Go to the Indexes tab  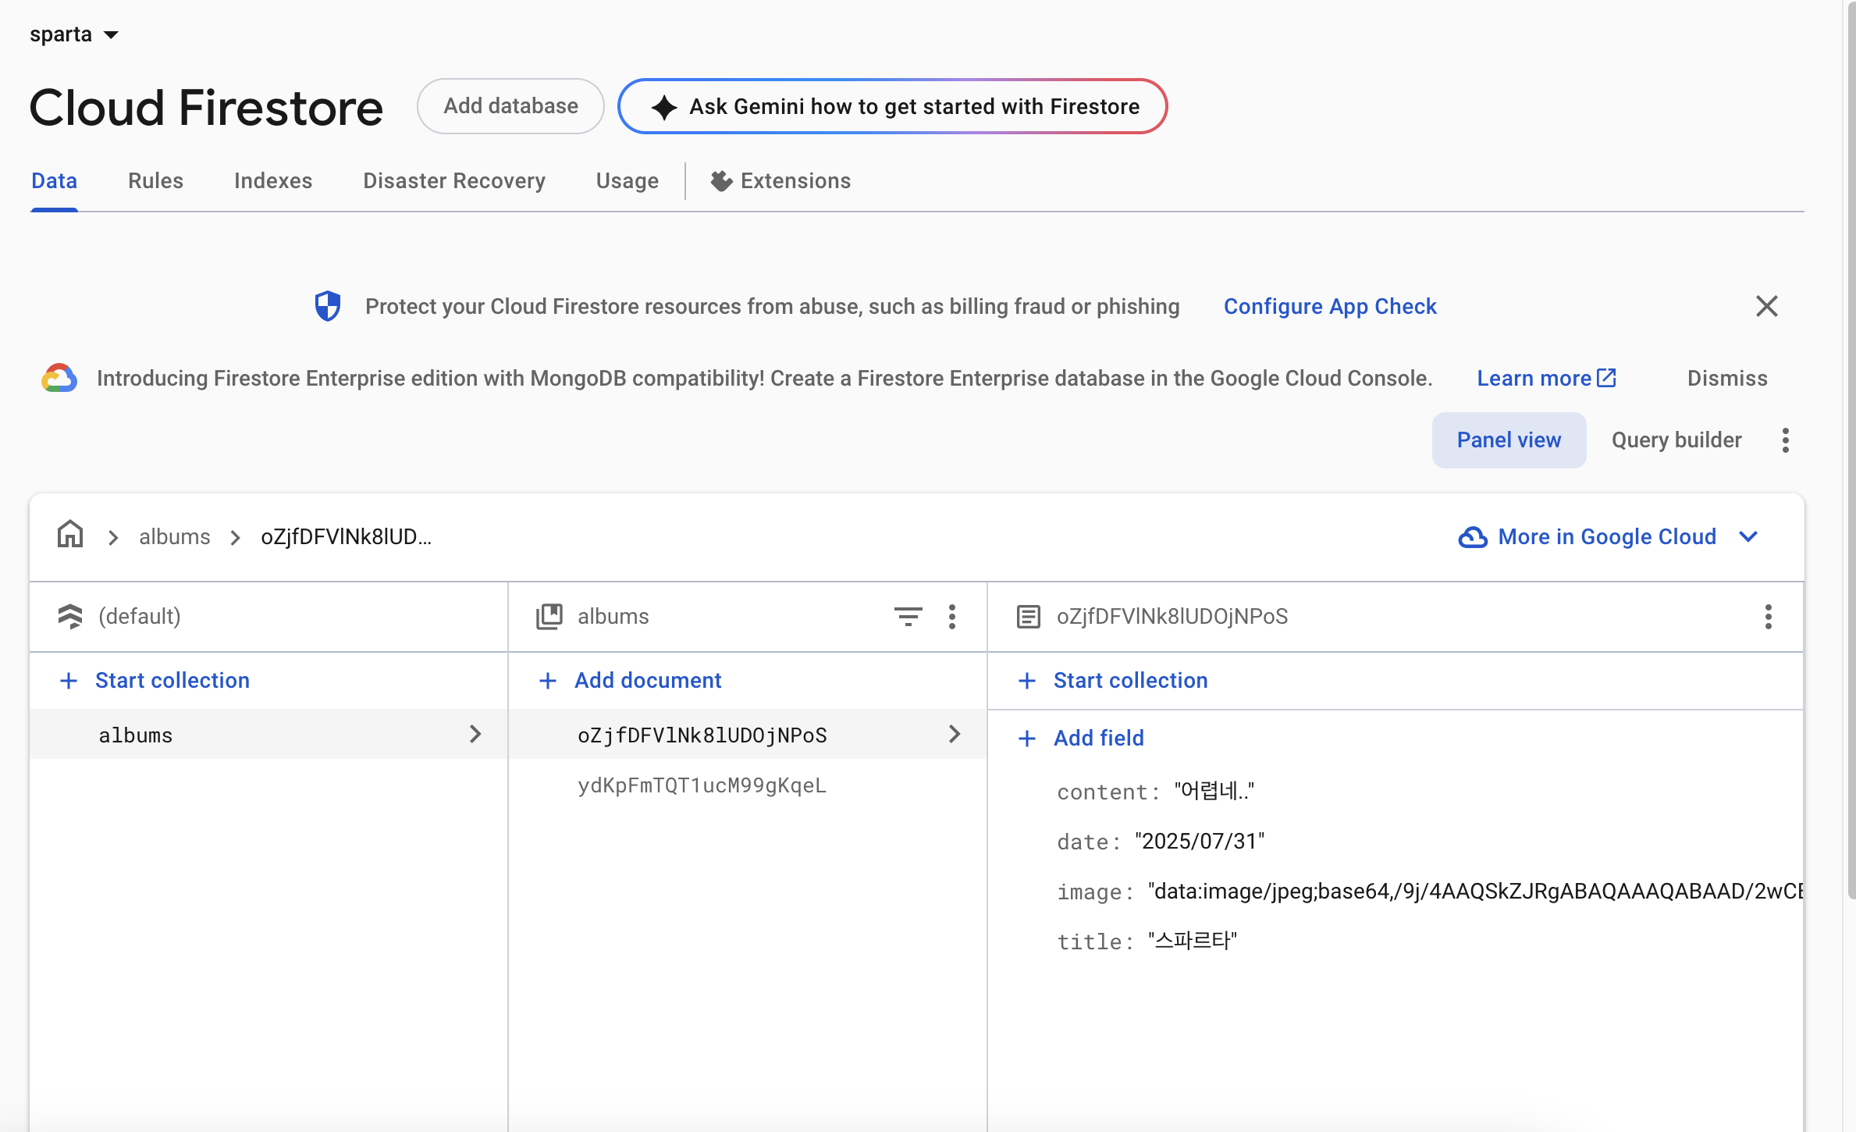(273, 181)
